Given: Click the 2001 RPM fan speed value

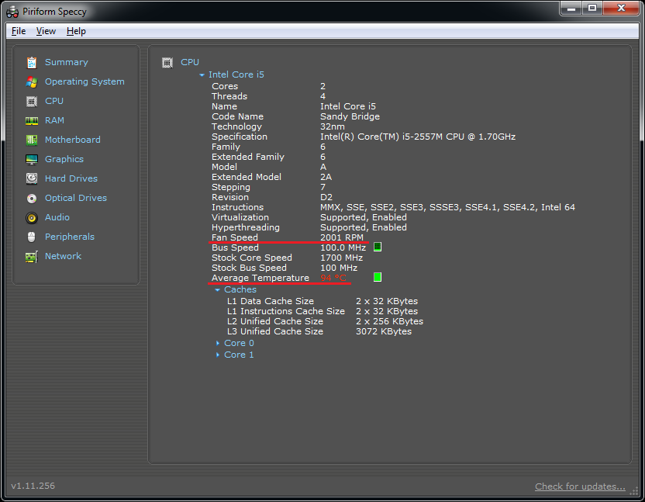Looking at the screenshot, I should tap(342, 237).
